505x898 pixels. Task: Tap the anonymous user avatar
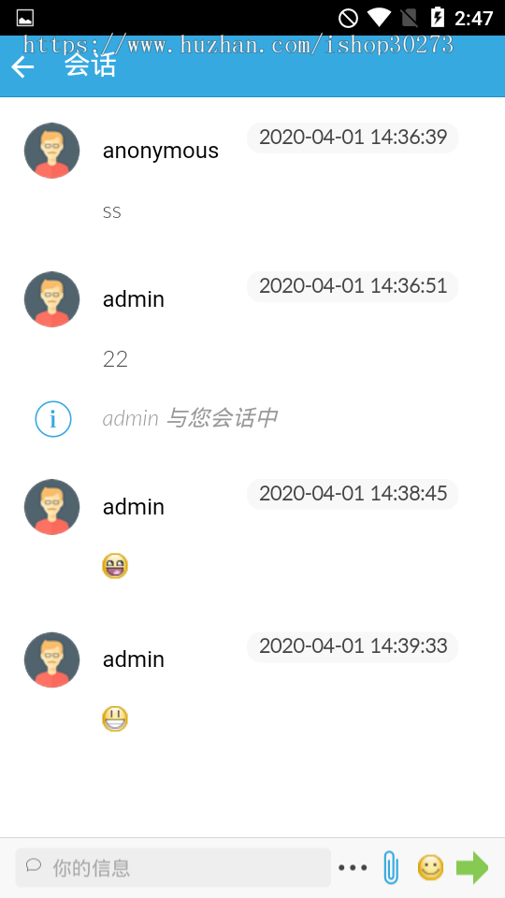pos(52,151)
